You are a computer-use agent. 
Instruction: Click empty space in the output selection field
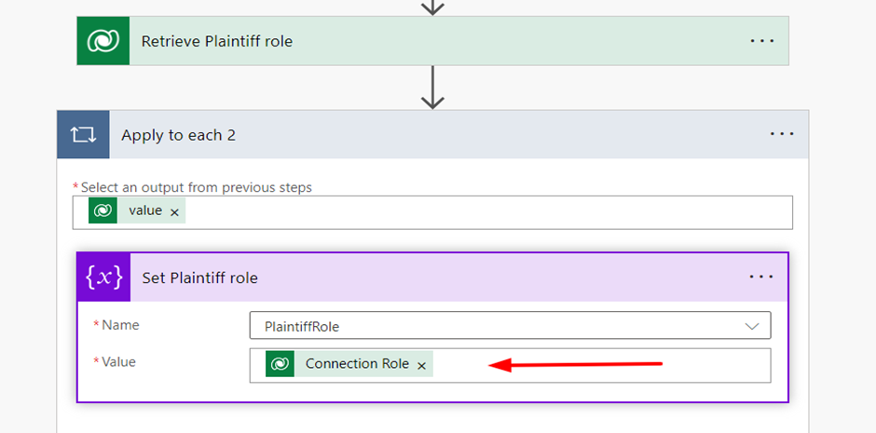tap(485, 212)
